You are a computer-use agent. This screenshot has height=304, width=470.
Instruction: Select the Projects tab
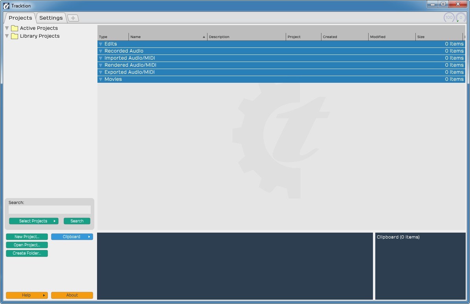click(x=20, y=18)
